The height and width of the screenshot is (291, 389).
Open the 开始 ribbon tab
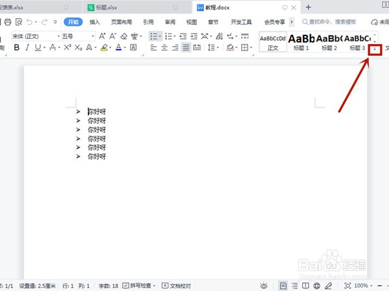73,22
